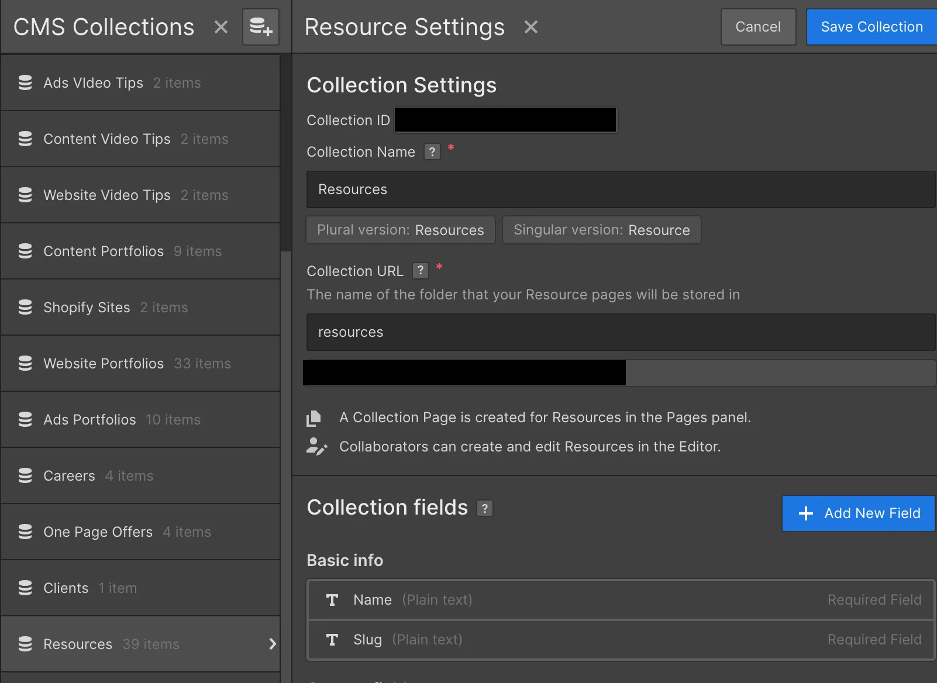Click the database icon beside Shopify Sites
Screen dimensions: 937x683
(25, 308)
